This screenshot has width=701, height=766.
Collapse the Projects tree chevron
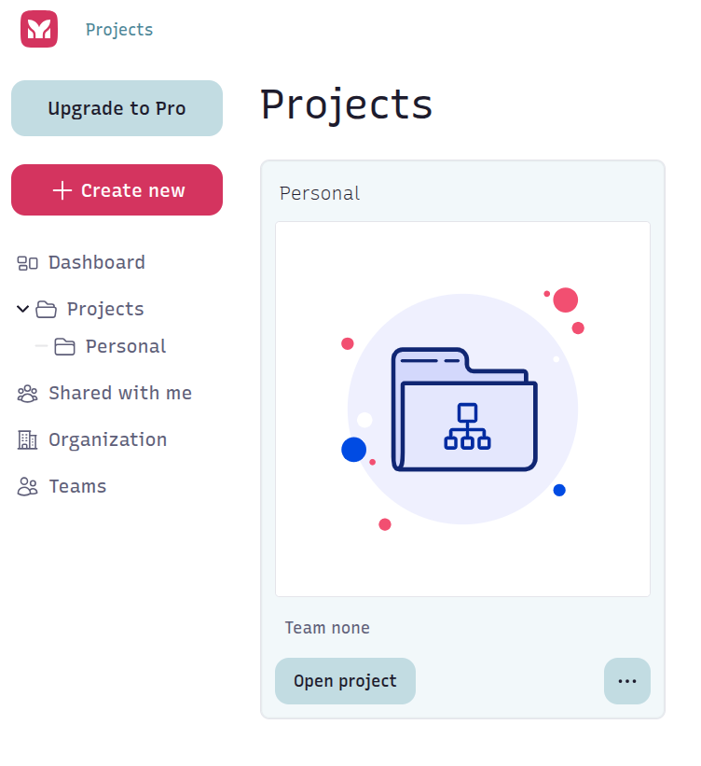point(22,309)
